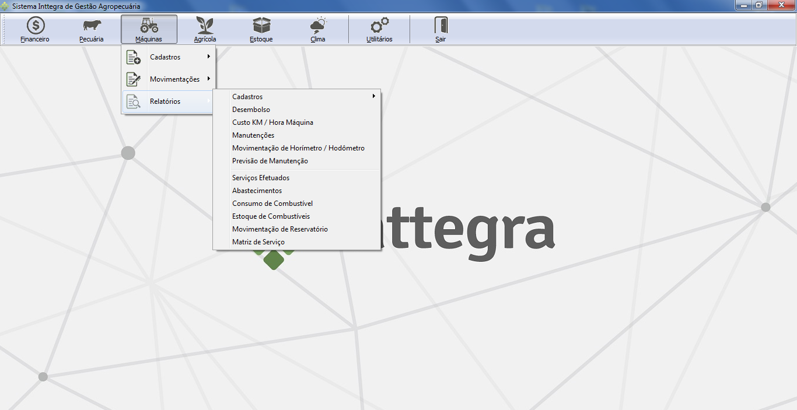Click the Máquinas toolbar label
The width and height of the screenshot is (797, 410).
(149, 40)
